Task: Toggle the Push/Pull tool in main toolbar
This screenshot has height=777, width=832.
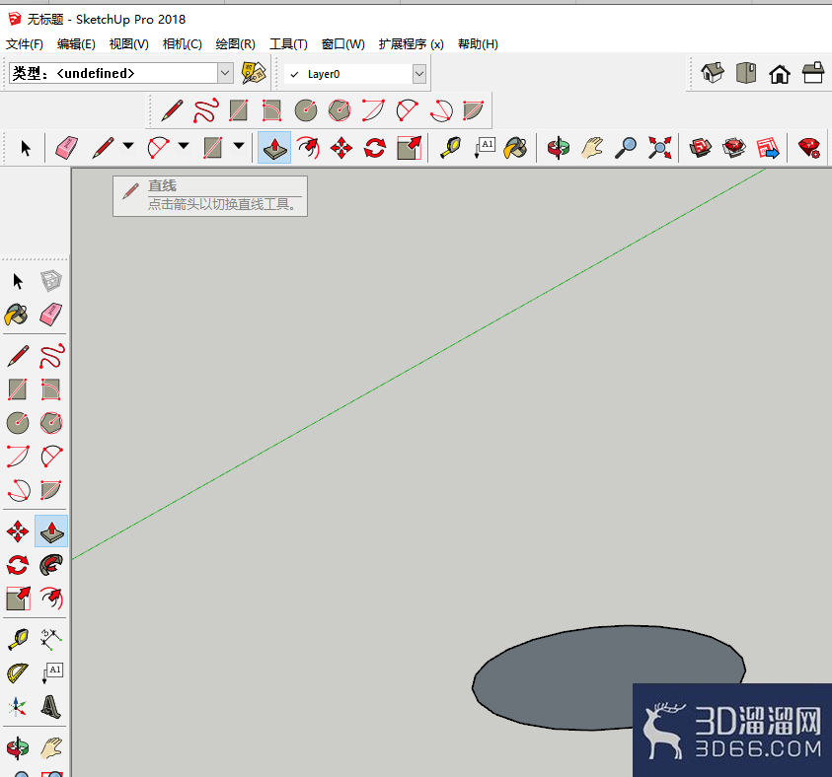Action: coord(274,148)
